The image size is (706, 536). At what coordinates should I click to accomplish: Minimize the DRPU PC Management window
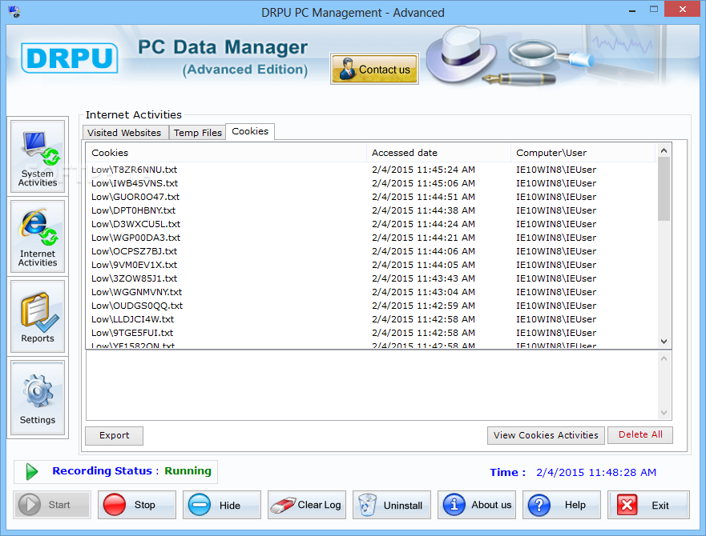pyautogui.click(x=632, y=10)
